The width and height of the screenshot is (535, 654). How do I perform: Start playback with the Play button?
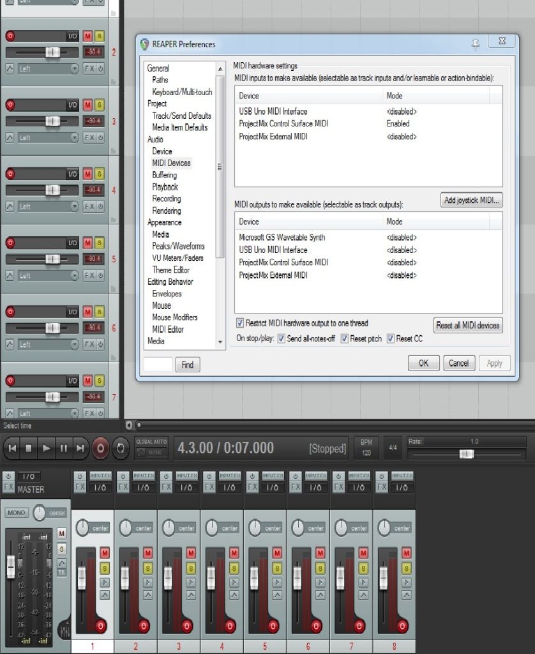pyautogui.click(x=47, y=448)
